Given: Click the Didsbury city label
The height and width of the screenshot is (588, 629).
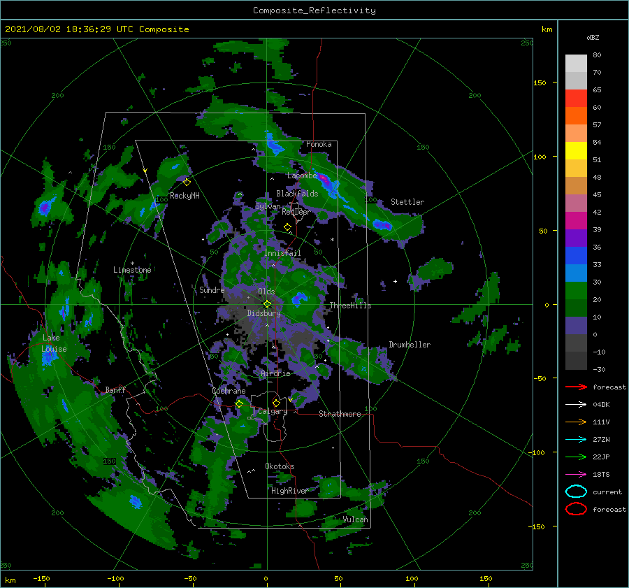Looking at the screenshot, I should (x=263, y=313).
